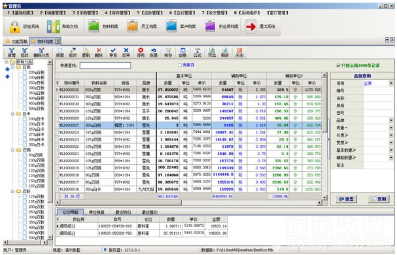The width and height of the screenshot is (397, 255).
Task: Open the 【窗口管理】 menu
Action: (277, 12)
